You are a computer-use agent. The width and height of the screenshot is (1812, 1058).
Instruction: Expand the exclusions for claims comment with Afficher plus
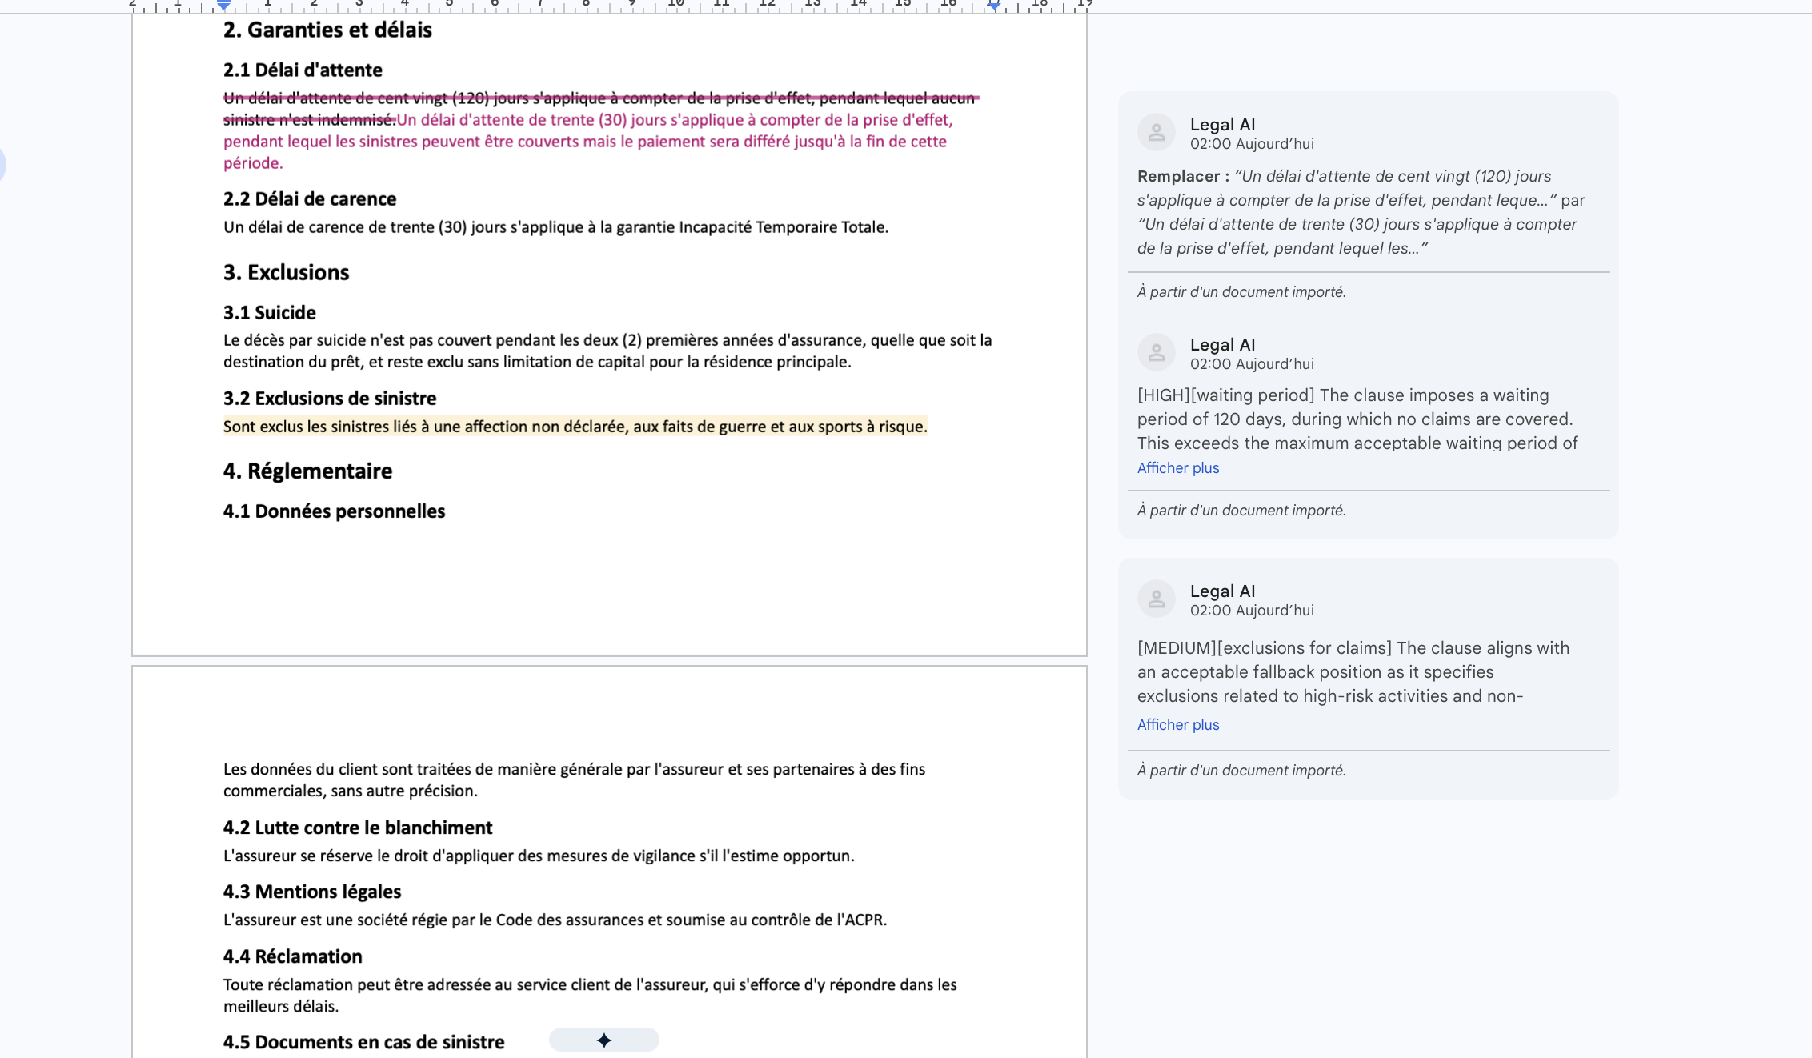click(1178, 725)
